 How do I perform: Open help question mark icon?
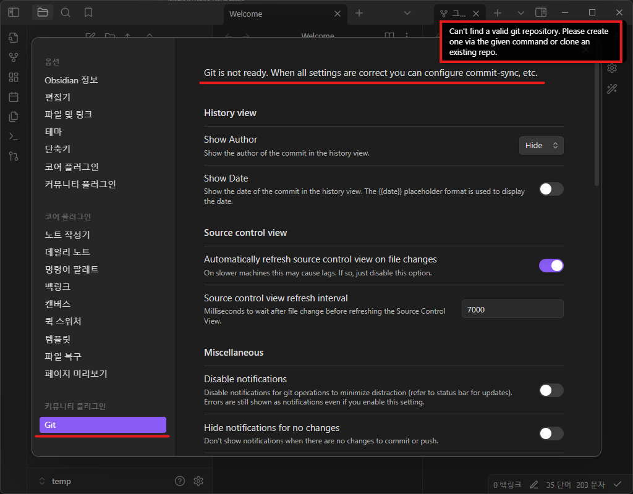point(180,480)
